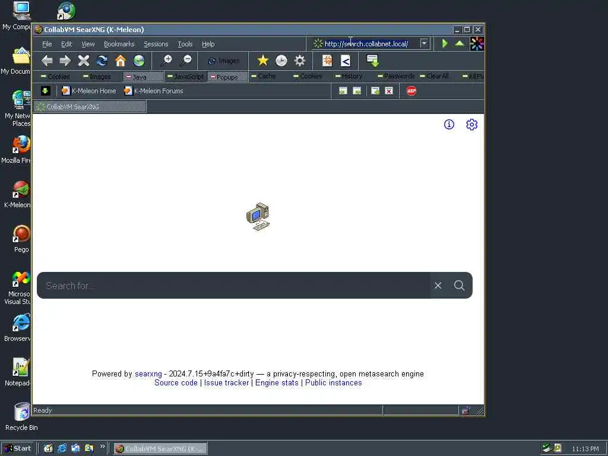Open history with the clock icon

click(x=281, y=61)
